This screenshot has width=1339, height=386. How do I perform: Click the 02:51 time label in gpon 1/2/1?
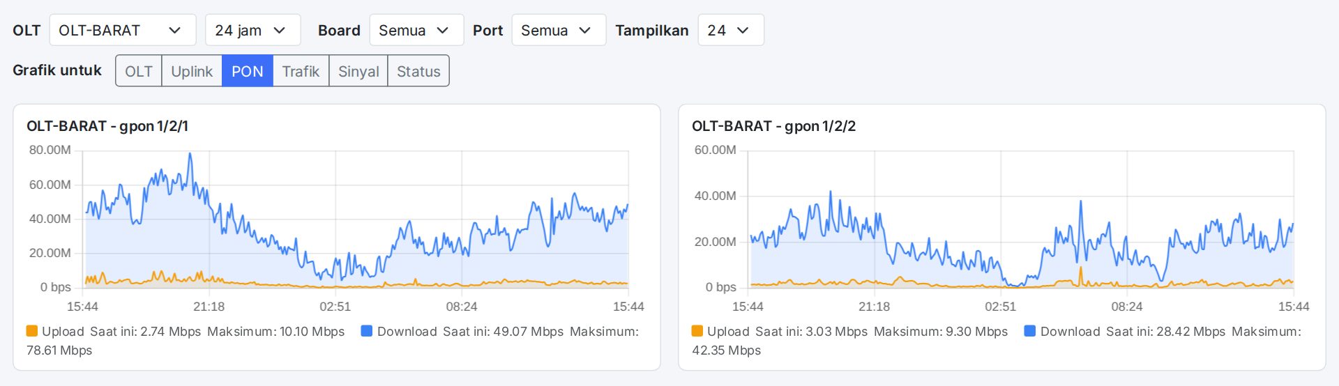335,307
